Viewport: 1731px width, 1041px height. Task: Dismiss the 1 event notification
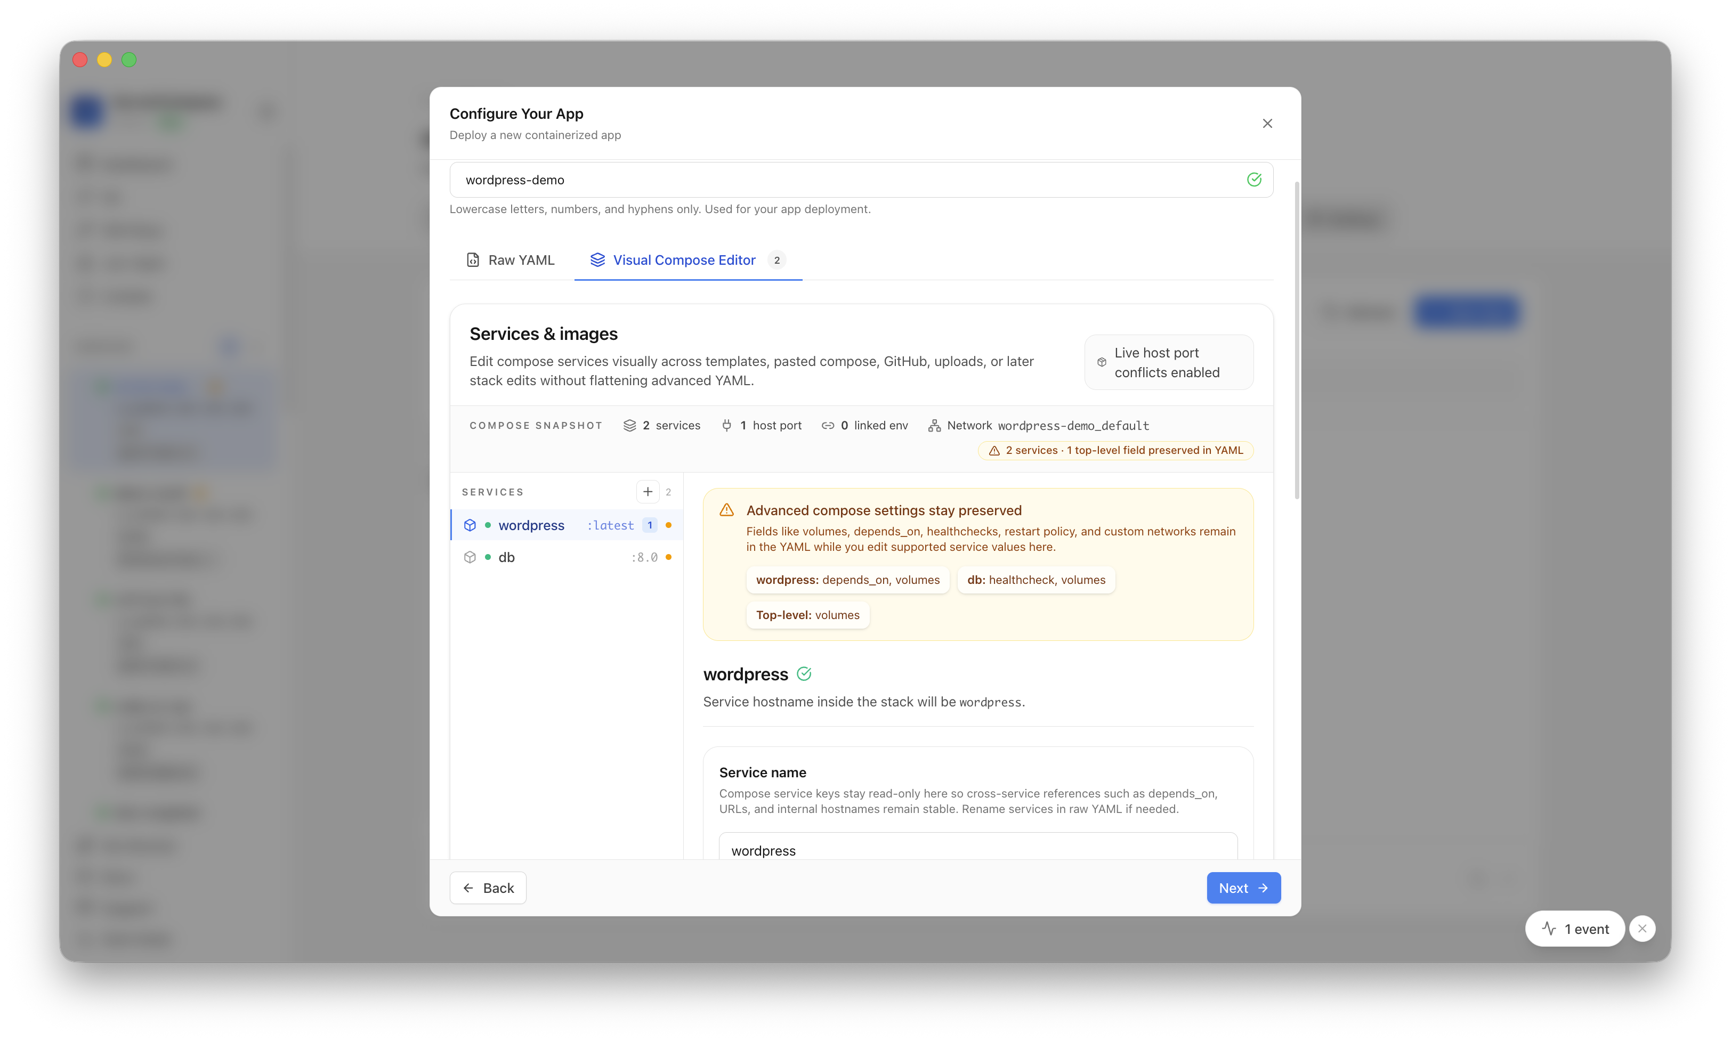pos(1642,929)
